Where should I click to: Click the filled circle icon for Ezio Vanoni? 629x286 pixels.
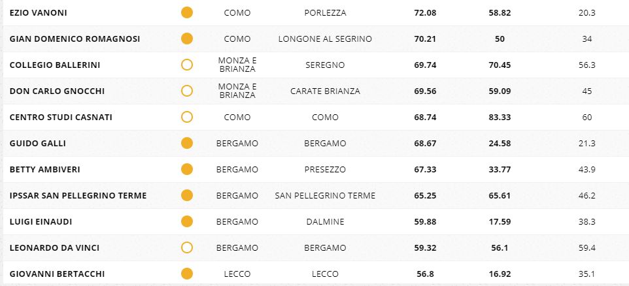(x=187, y=12)
